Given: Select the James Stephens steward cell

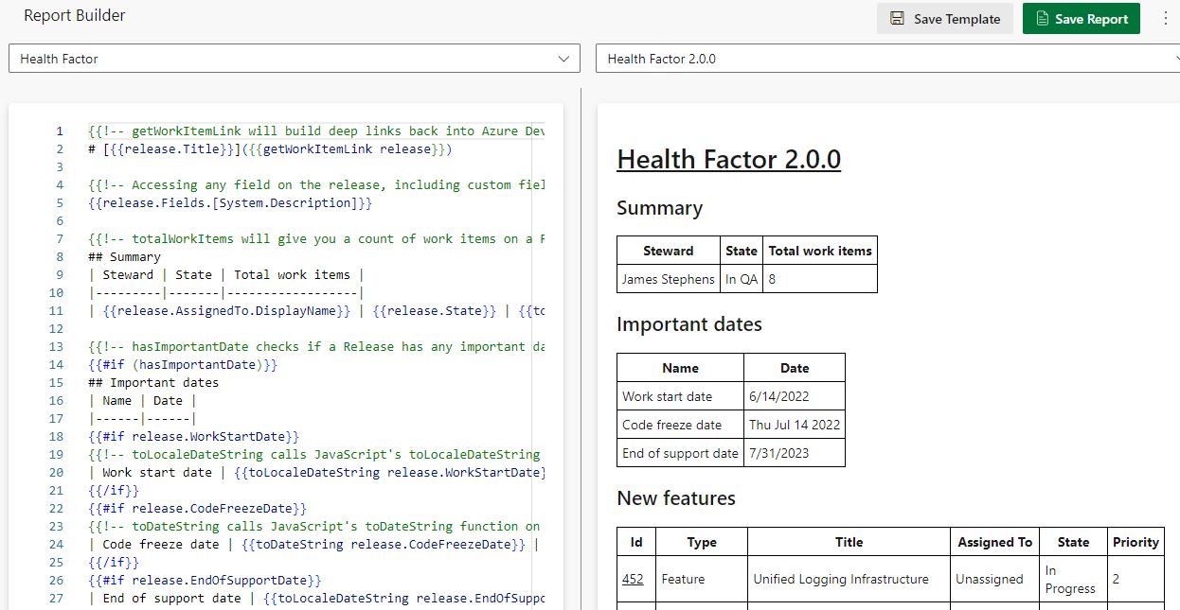Looking at the screenshot, I should click(x=668, y=279).
